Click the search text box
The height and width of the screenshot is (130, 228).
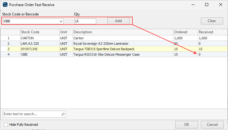coord(32,114)
